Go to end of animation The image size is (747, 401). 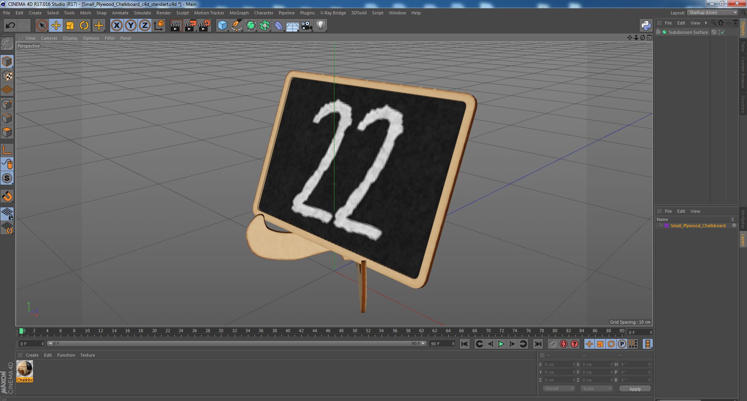coord(538,344)
